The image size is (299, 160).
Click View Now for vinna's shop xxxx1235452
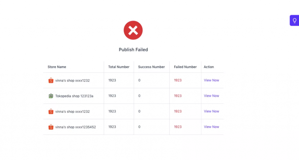click(x=211, y=127)
